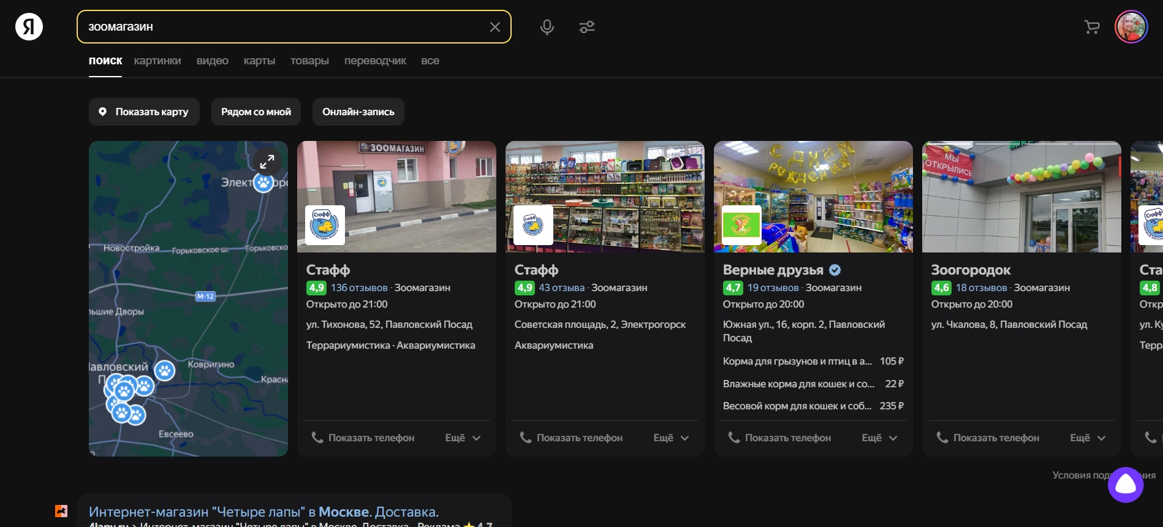The image size is (1163, 527).
Task: View the Стафф shelves interior photo
Action: pos(605,197)
